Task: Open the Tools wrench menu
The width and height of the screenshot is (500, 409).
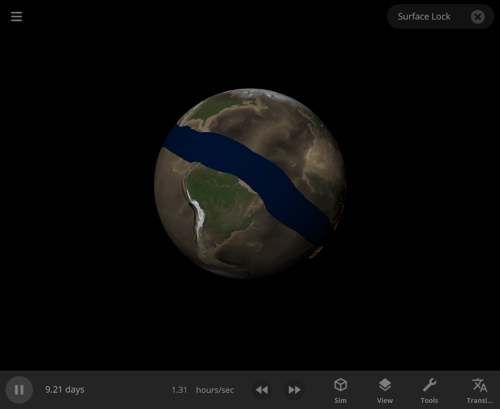Action: [429, 390]
